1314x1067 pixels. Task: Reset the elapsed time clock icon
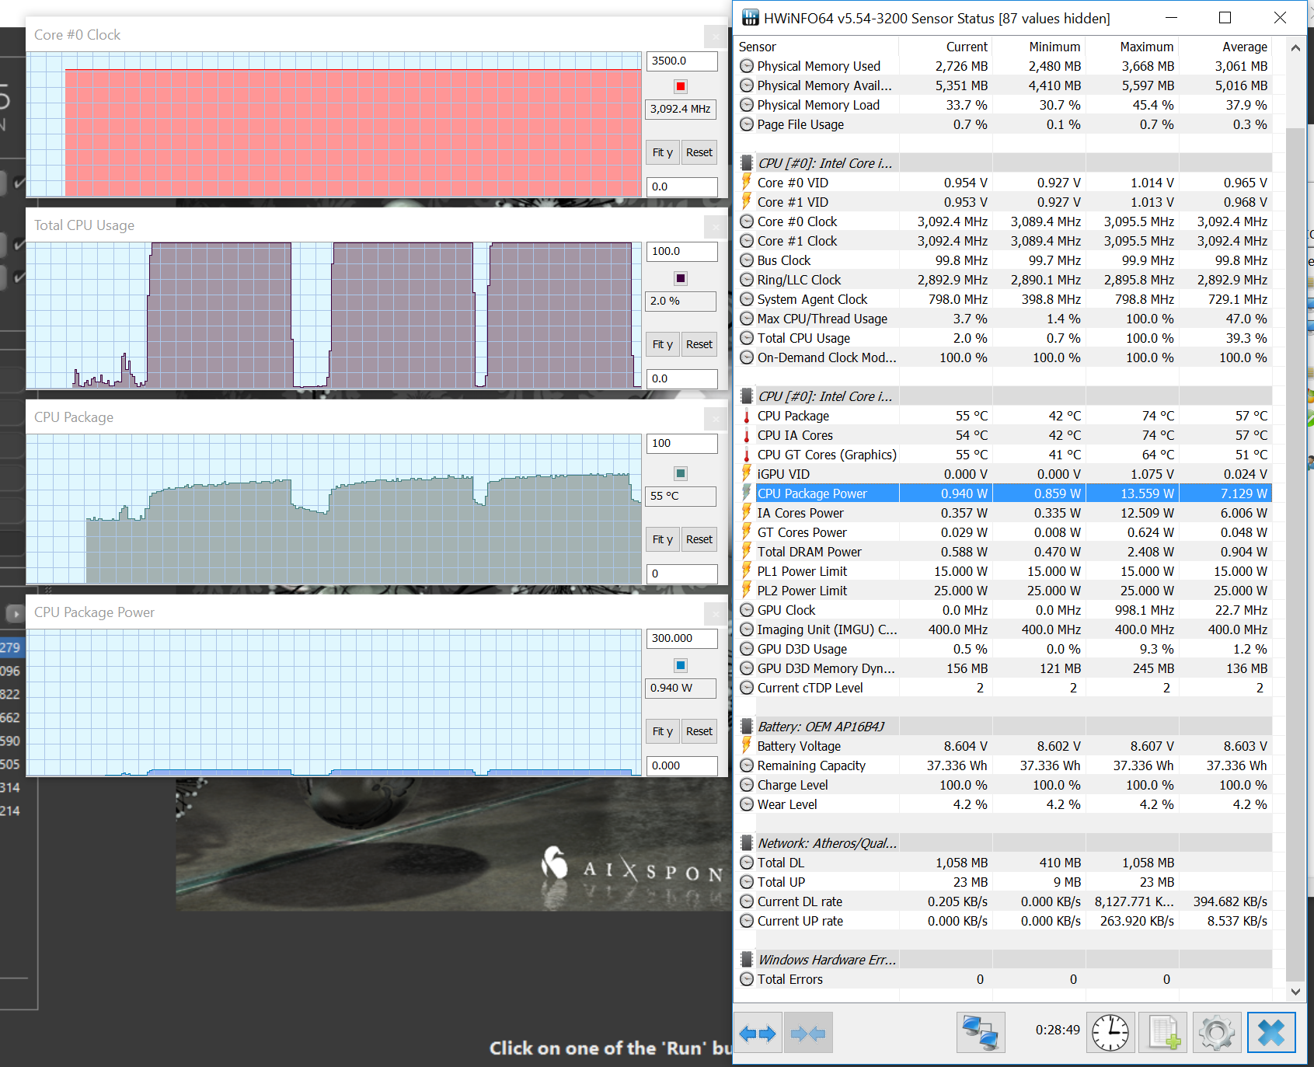coord(1110,1033)
